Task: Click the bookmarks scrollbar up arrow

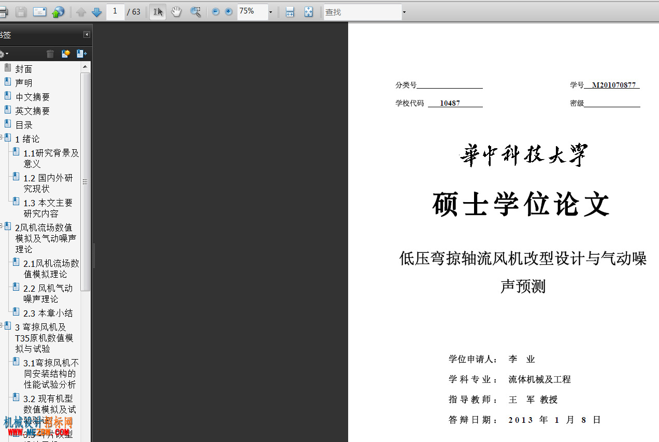Action: click(x=85, y=66)
